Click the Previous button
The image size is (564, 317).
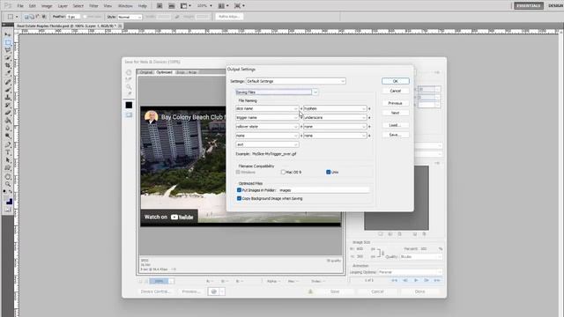pyautogui.click(x=396, y=103)
